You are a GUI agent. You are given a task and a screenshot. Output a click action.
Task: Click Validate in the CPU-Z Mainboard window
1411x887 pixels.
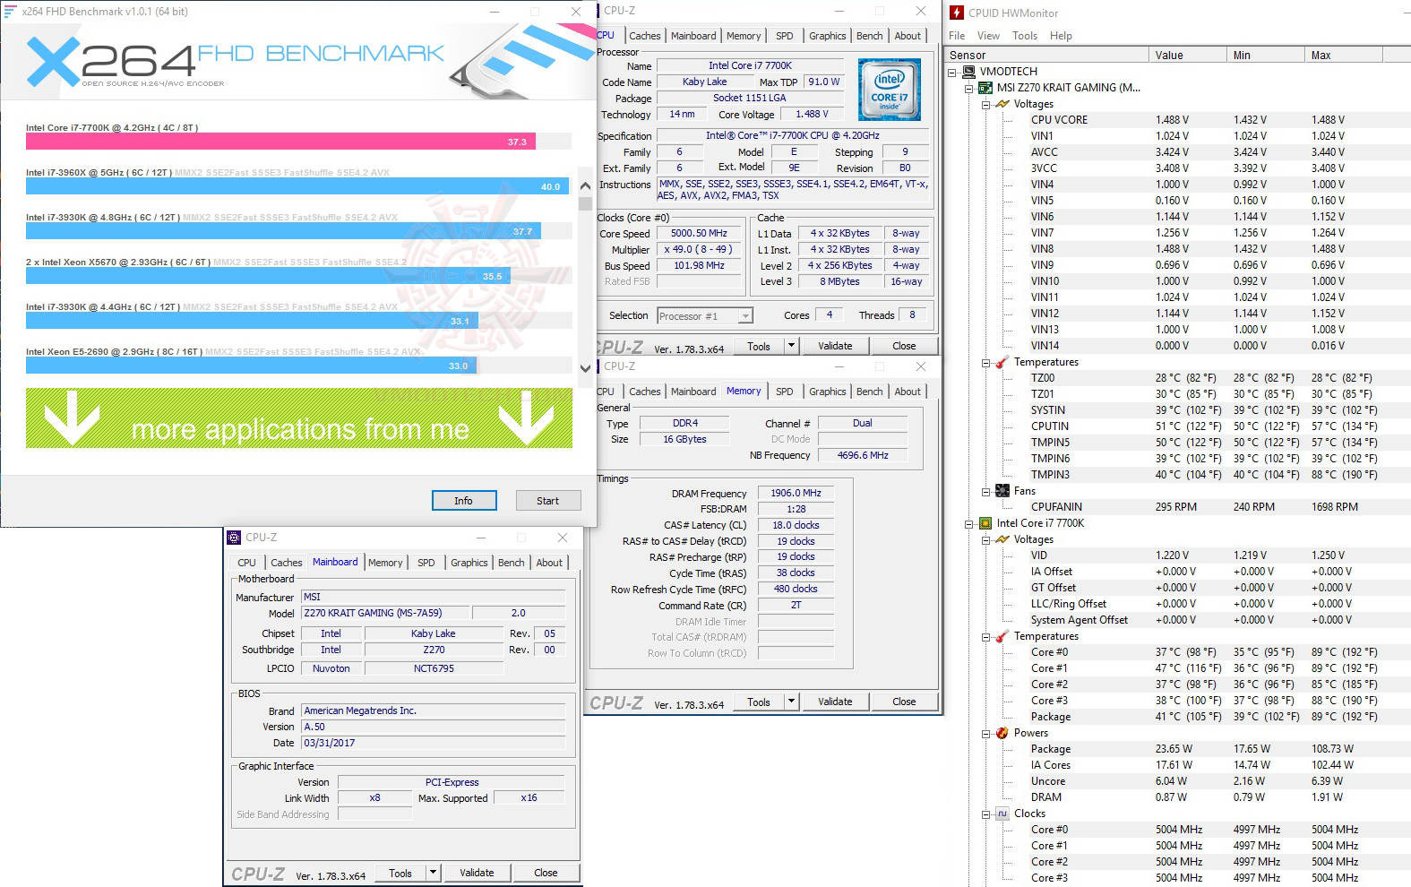click(x=477, y=873)
